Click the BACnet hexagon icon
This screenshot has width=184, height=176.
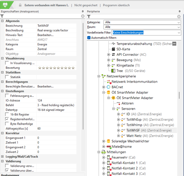(x=109, y=87)
